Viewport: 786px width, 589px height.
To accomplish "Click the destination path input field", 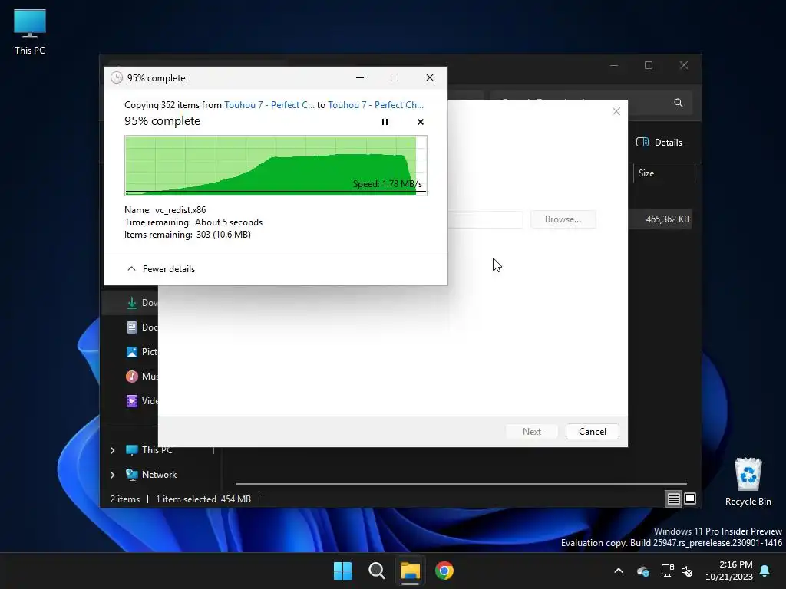I will click(x=485, y=219).
